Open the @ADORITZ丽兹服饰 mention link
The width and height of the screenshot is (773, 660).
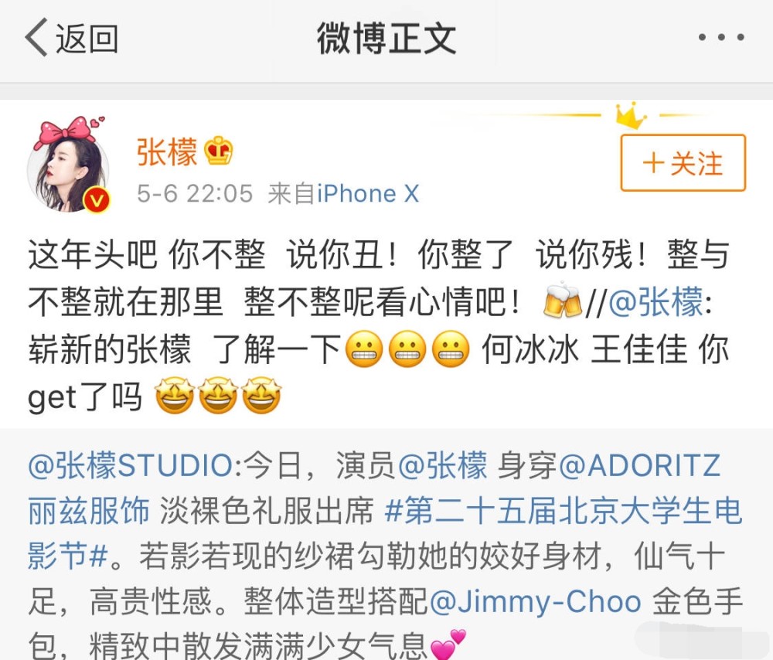(375, 488)
